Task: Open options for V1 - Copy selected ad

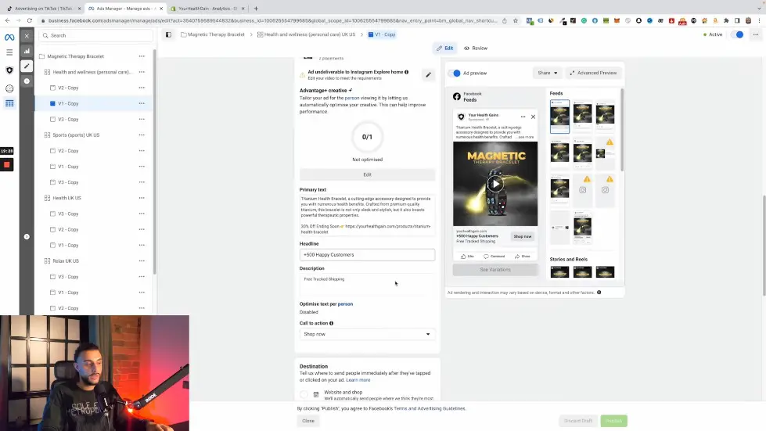Action: point(142,103)
